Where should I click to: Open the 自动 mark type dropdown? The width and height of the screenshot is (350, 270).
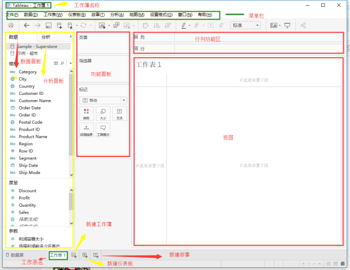coord(103,101)
